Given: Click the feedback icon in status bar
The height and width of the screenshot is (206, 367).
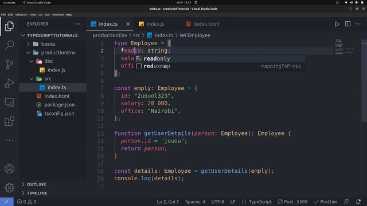Looking at the screenshot, I should pyautogui.click(x=346, y=201).
